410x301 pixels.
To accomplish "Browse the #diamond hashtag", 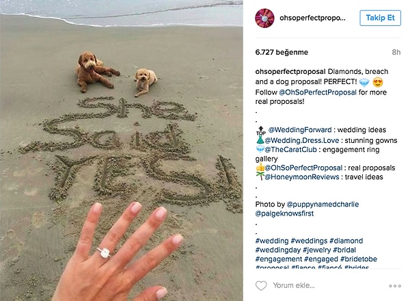I will coord(346,241).
